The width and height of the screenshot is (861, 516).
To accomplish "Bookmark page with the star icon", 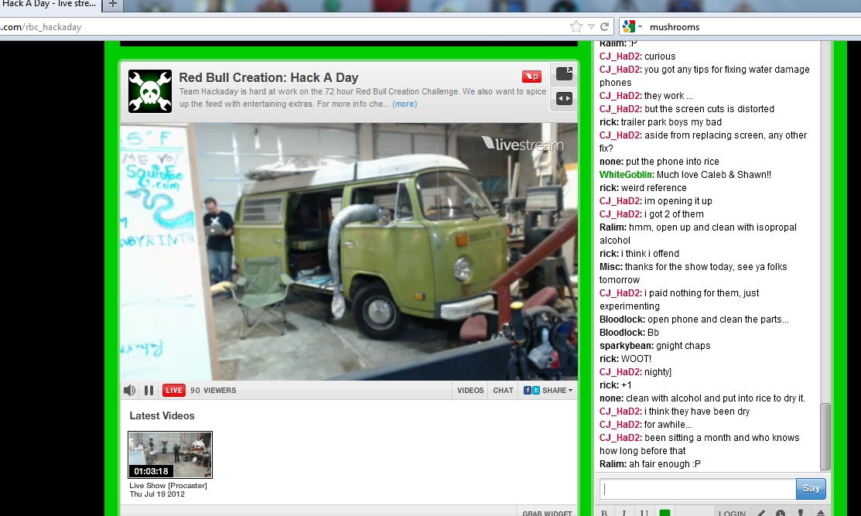I will click(x=576, y=26).
